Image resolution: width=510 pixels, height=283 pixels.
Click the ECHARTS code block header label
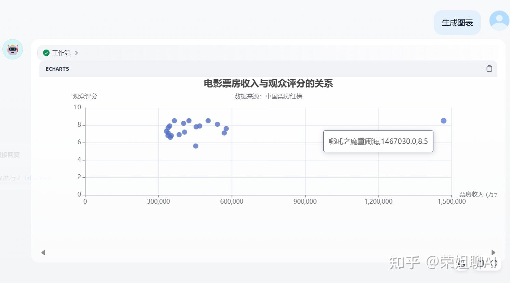coord(57,69)
